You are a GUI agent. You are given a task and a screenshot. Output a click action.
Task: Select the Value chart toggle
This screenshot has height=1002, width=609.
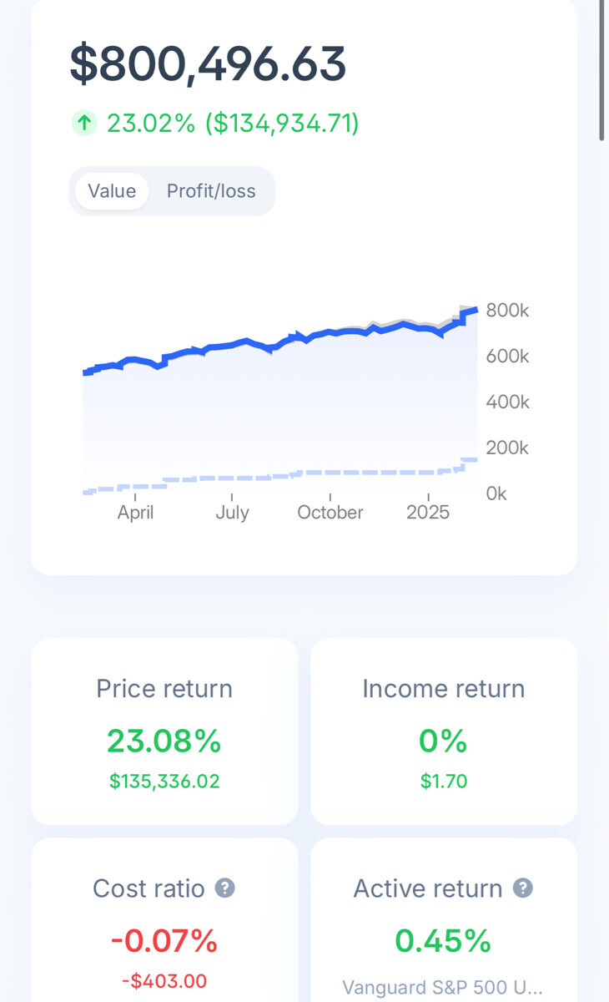tap(112, 191)
